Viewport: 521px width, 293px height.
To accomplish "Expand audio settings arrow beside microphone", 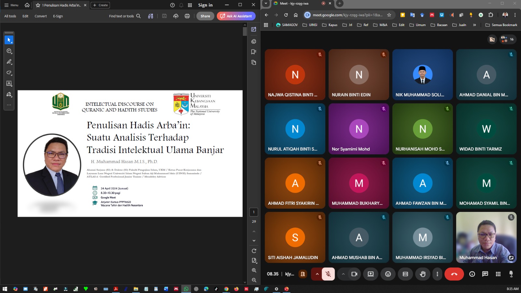I will [x=317, y=274].
